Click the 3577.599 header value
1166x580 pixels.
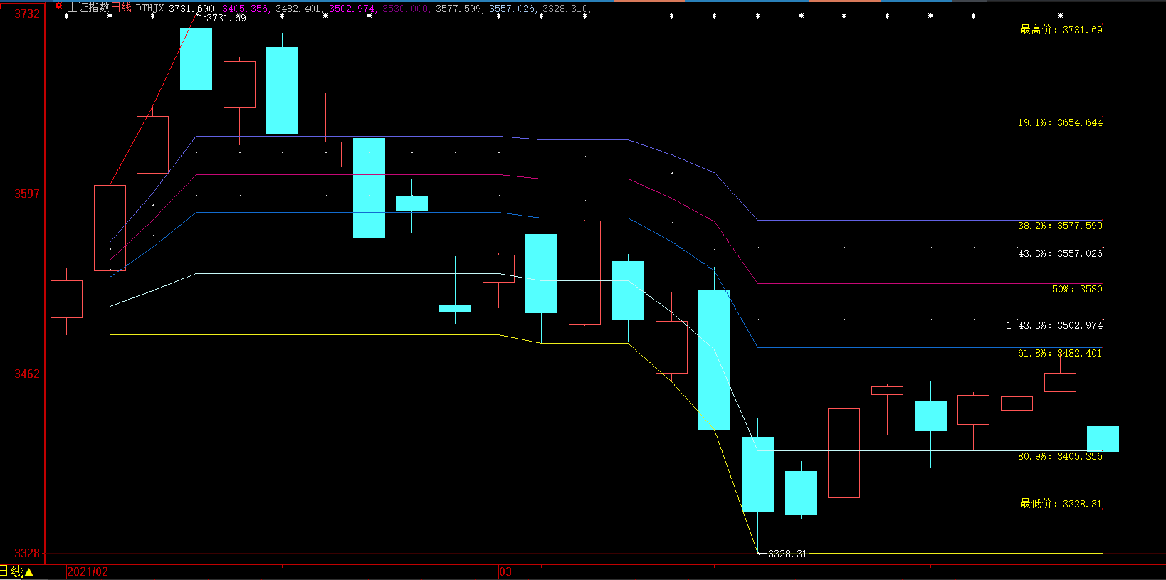click(x=458, y=9)
